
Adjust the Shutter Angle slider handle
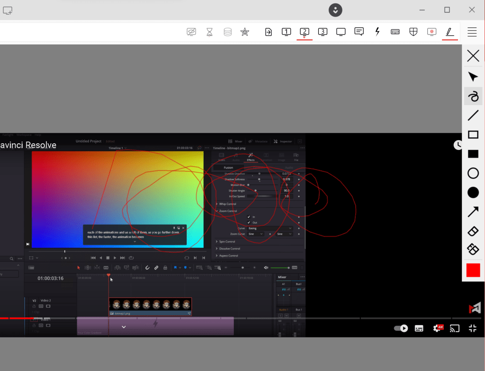(x=255, y=190)
